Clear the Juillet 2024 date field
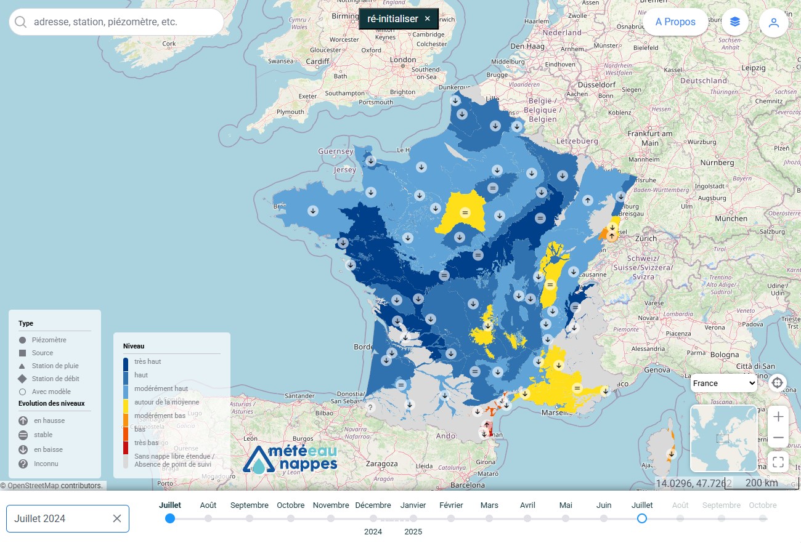This screenshot has height=543, width=801. pyautogui.click(x=117, y=518)
